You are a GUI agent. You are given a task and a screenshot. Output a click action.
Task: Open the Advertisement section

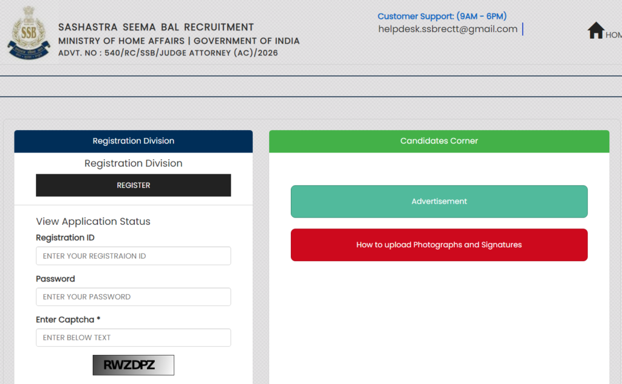(439, 201)
